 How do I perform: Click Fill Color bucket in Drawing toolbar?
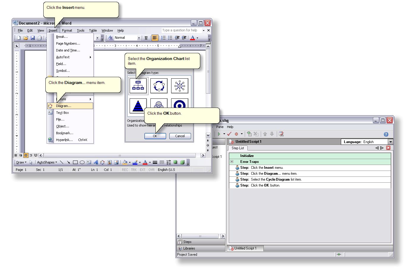click(125, 162)
